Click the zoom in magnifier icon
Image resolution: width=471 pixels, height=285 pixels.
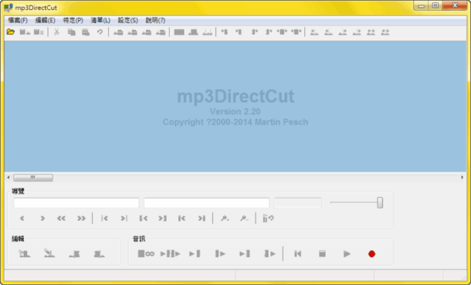[224, 218]
